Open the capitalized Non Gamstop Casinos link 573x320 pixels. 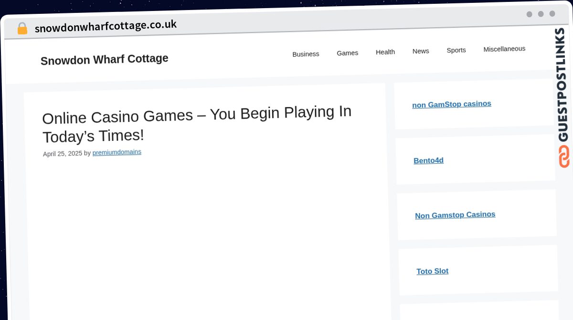pos(455,215)
